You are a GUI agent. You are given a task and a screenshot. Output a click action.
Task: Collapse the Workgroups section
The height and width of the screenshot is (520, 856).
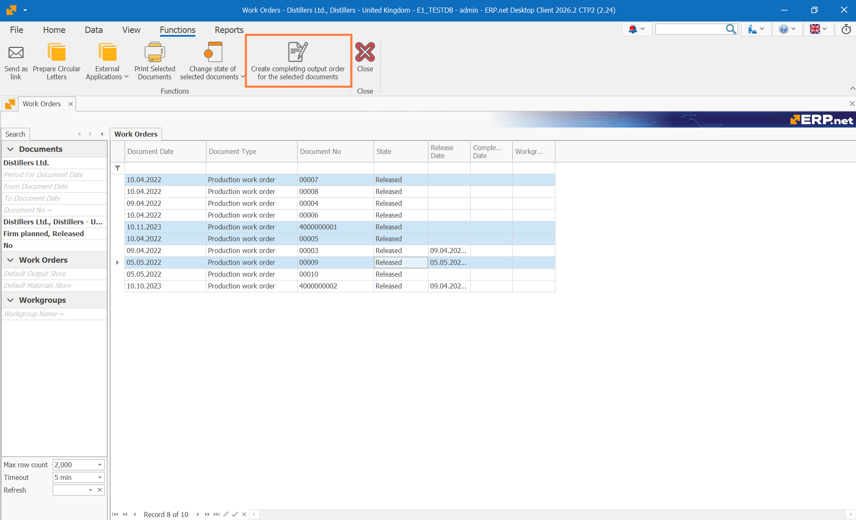tap(10, 300)
